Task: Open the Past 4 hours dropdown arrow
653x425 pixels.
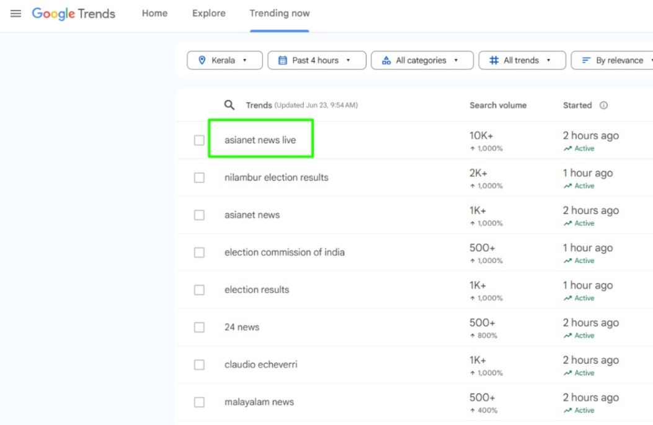Action: [348, 60]
